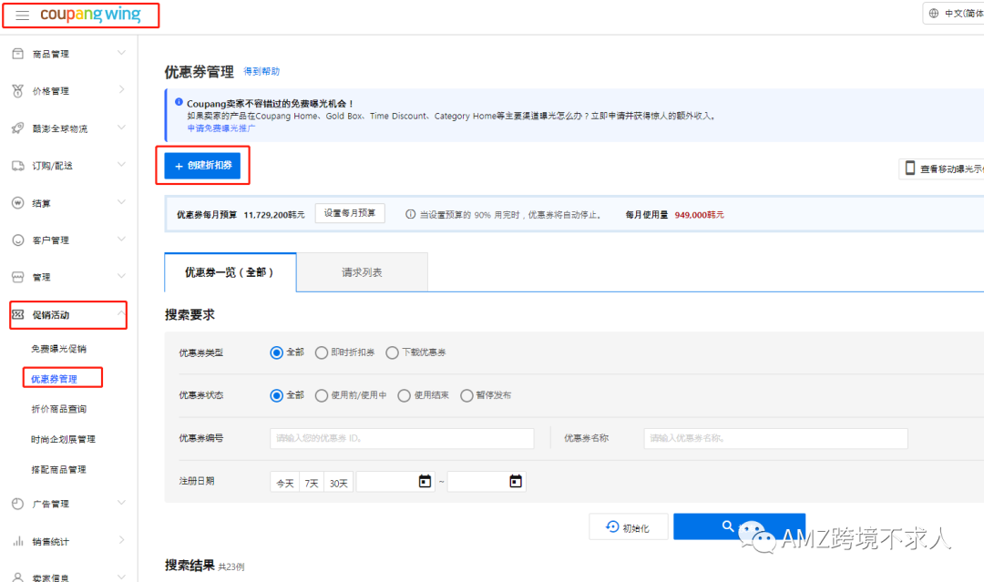Click the 客户管理 smiley icon

pos(18,240)
